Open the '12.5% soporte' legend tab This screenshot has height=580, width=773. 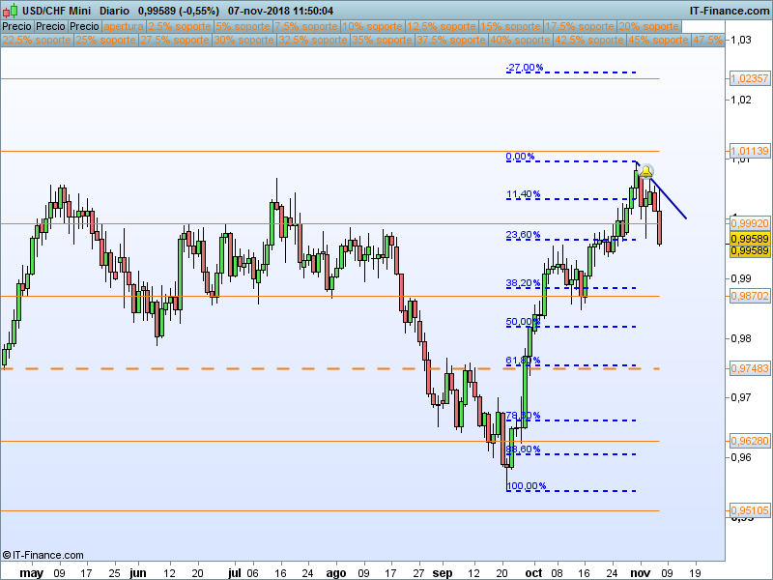tap(442, 27)
